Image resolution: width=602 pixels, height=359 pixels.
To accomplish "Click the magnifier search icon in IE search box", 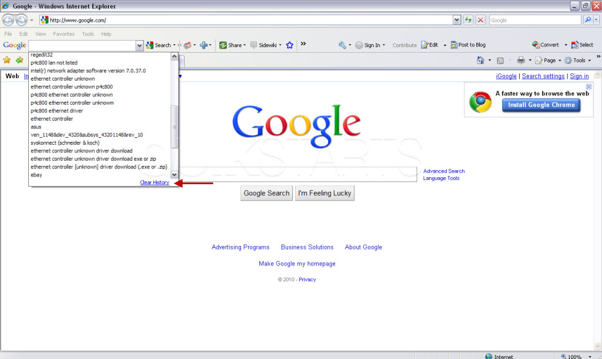I will (x=588, y=20).
